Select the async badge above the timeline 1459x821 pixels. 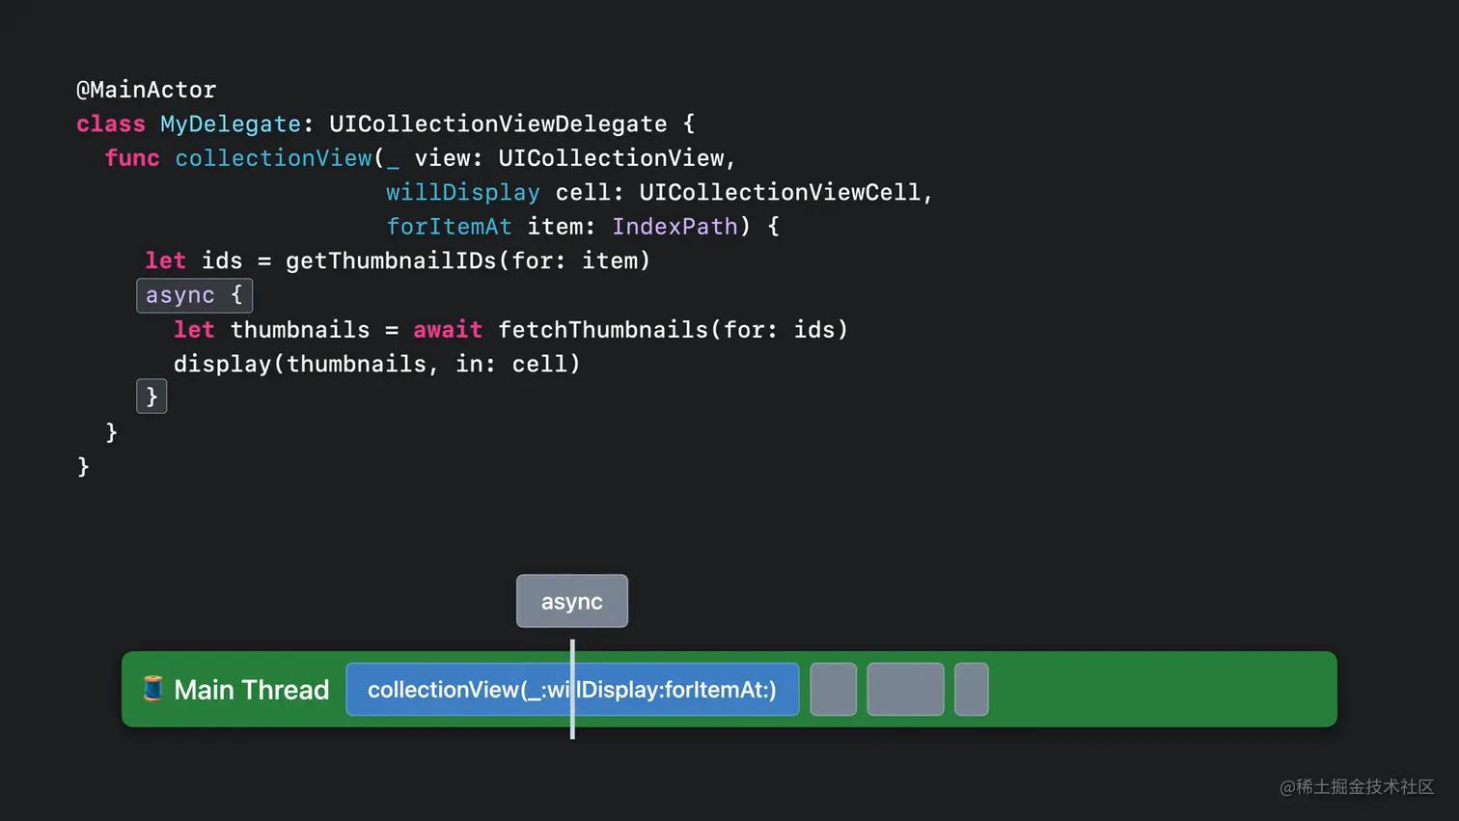coord(571,600)
